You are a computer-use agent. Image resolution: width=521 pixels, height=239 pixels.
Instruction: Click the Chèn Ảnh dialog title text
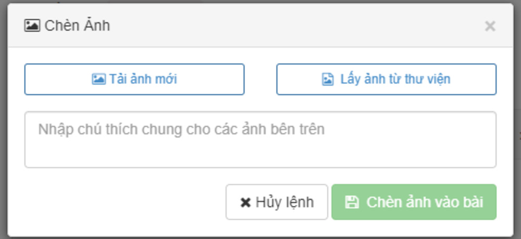pos(77,26)
